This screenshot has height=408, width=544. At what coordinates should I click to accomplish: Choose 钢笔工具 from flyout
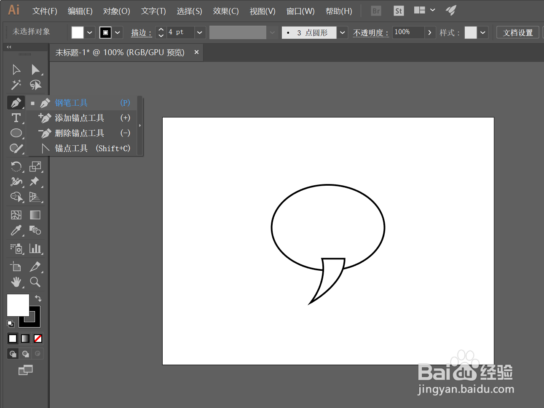83,103
